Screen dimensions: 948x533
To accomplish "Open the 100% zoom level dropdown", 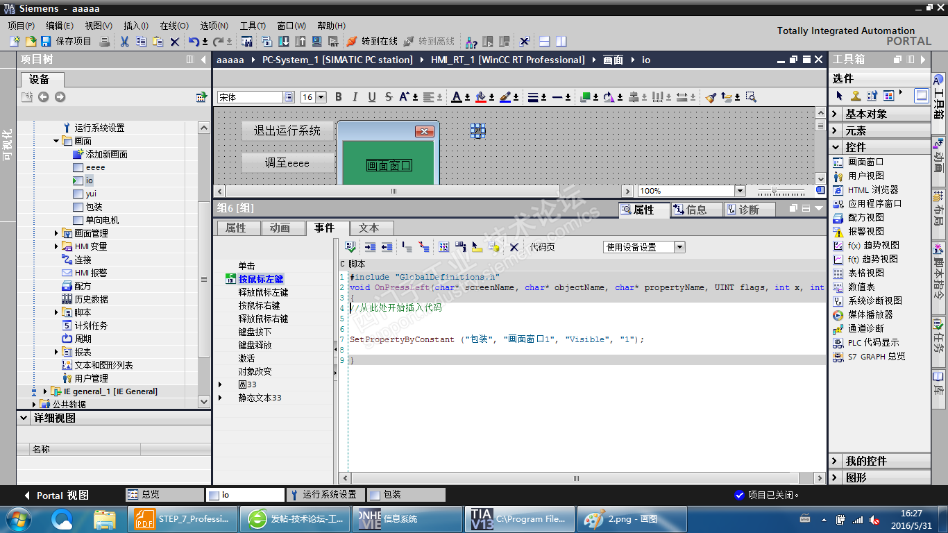I will (x=739, y=191).
